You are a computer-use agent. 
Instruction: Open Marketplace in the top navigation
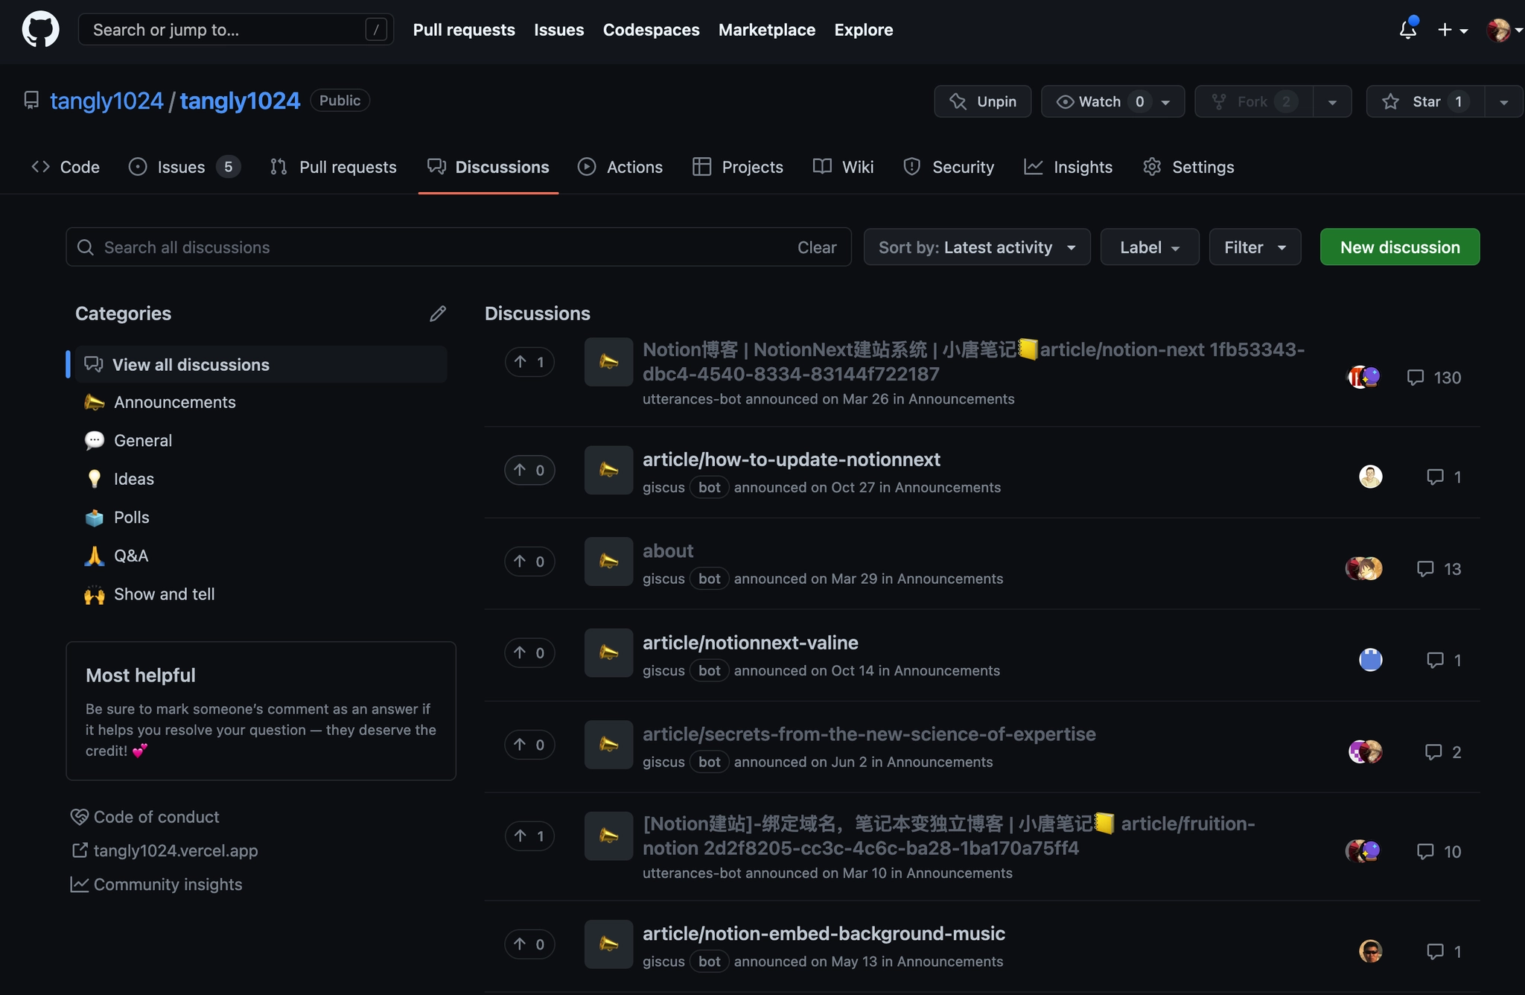click(767, 30)
